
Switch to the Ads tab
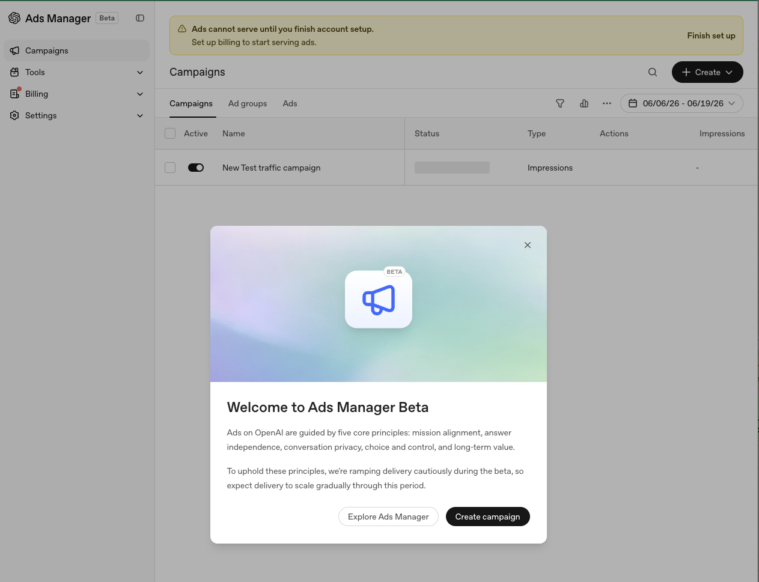point(290,103)
